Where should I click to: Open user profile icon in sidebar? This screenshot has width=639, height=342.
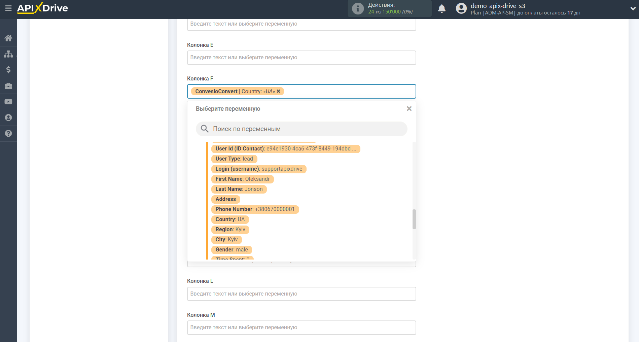[8, 117]
